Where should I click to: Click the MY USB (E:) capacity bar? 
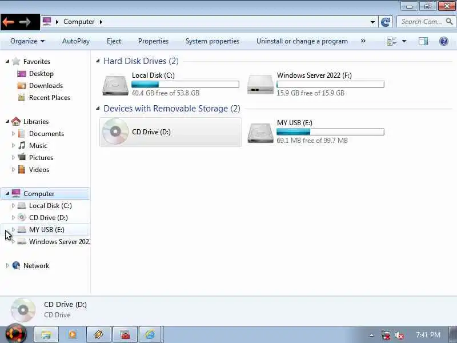[x=330, y=132]
